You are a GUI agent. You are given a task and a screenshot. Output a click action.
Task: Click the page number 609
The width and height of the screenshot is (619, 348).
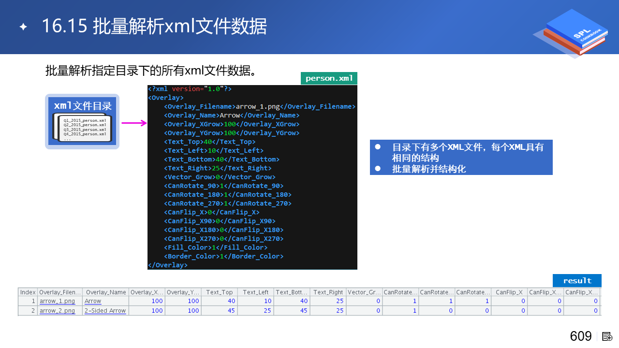click(x=581, y=336)
